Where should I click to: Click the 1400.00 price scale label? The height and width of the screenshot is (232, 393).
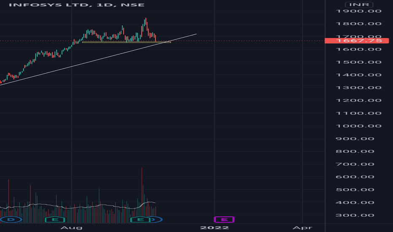pos(358,75)
